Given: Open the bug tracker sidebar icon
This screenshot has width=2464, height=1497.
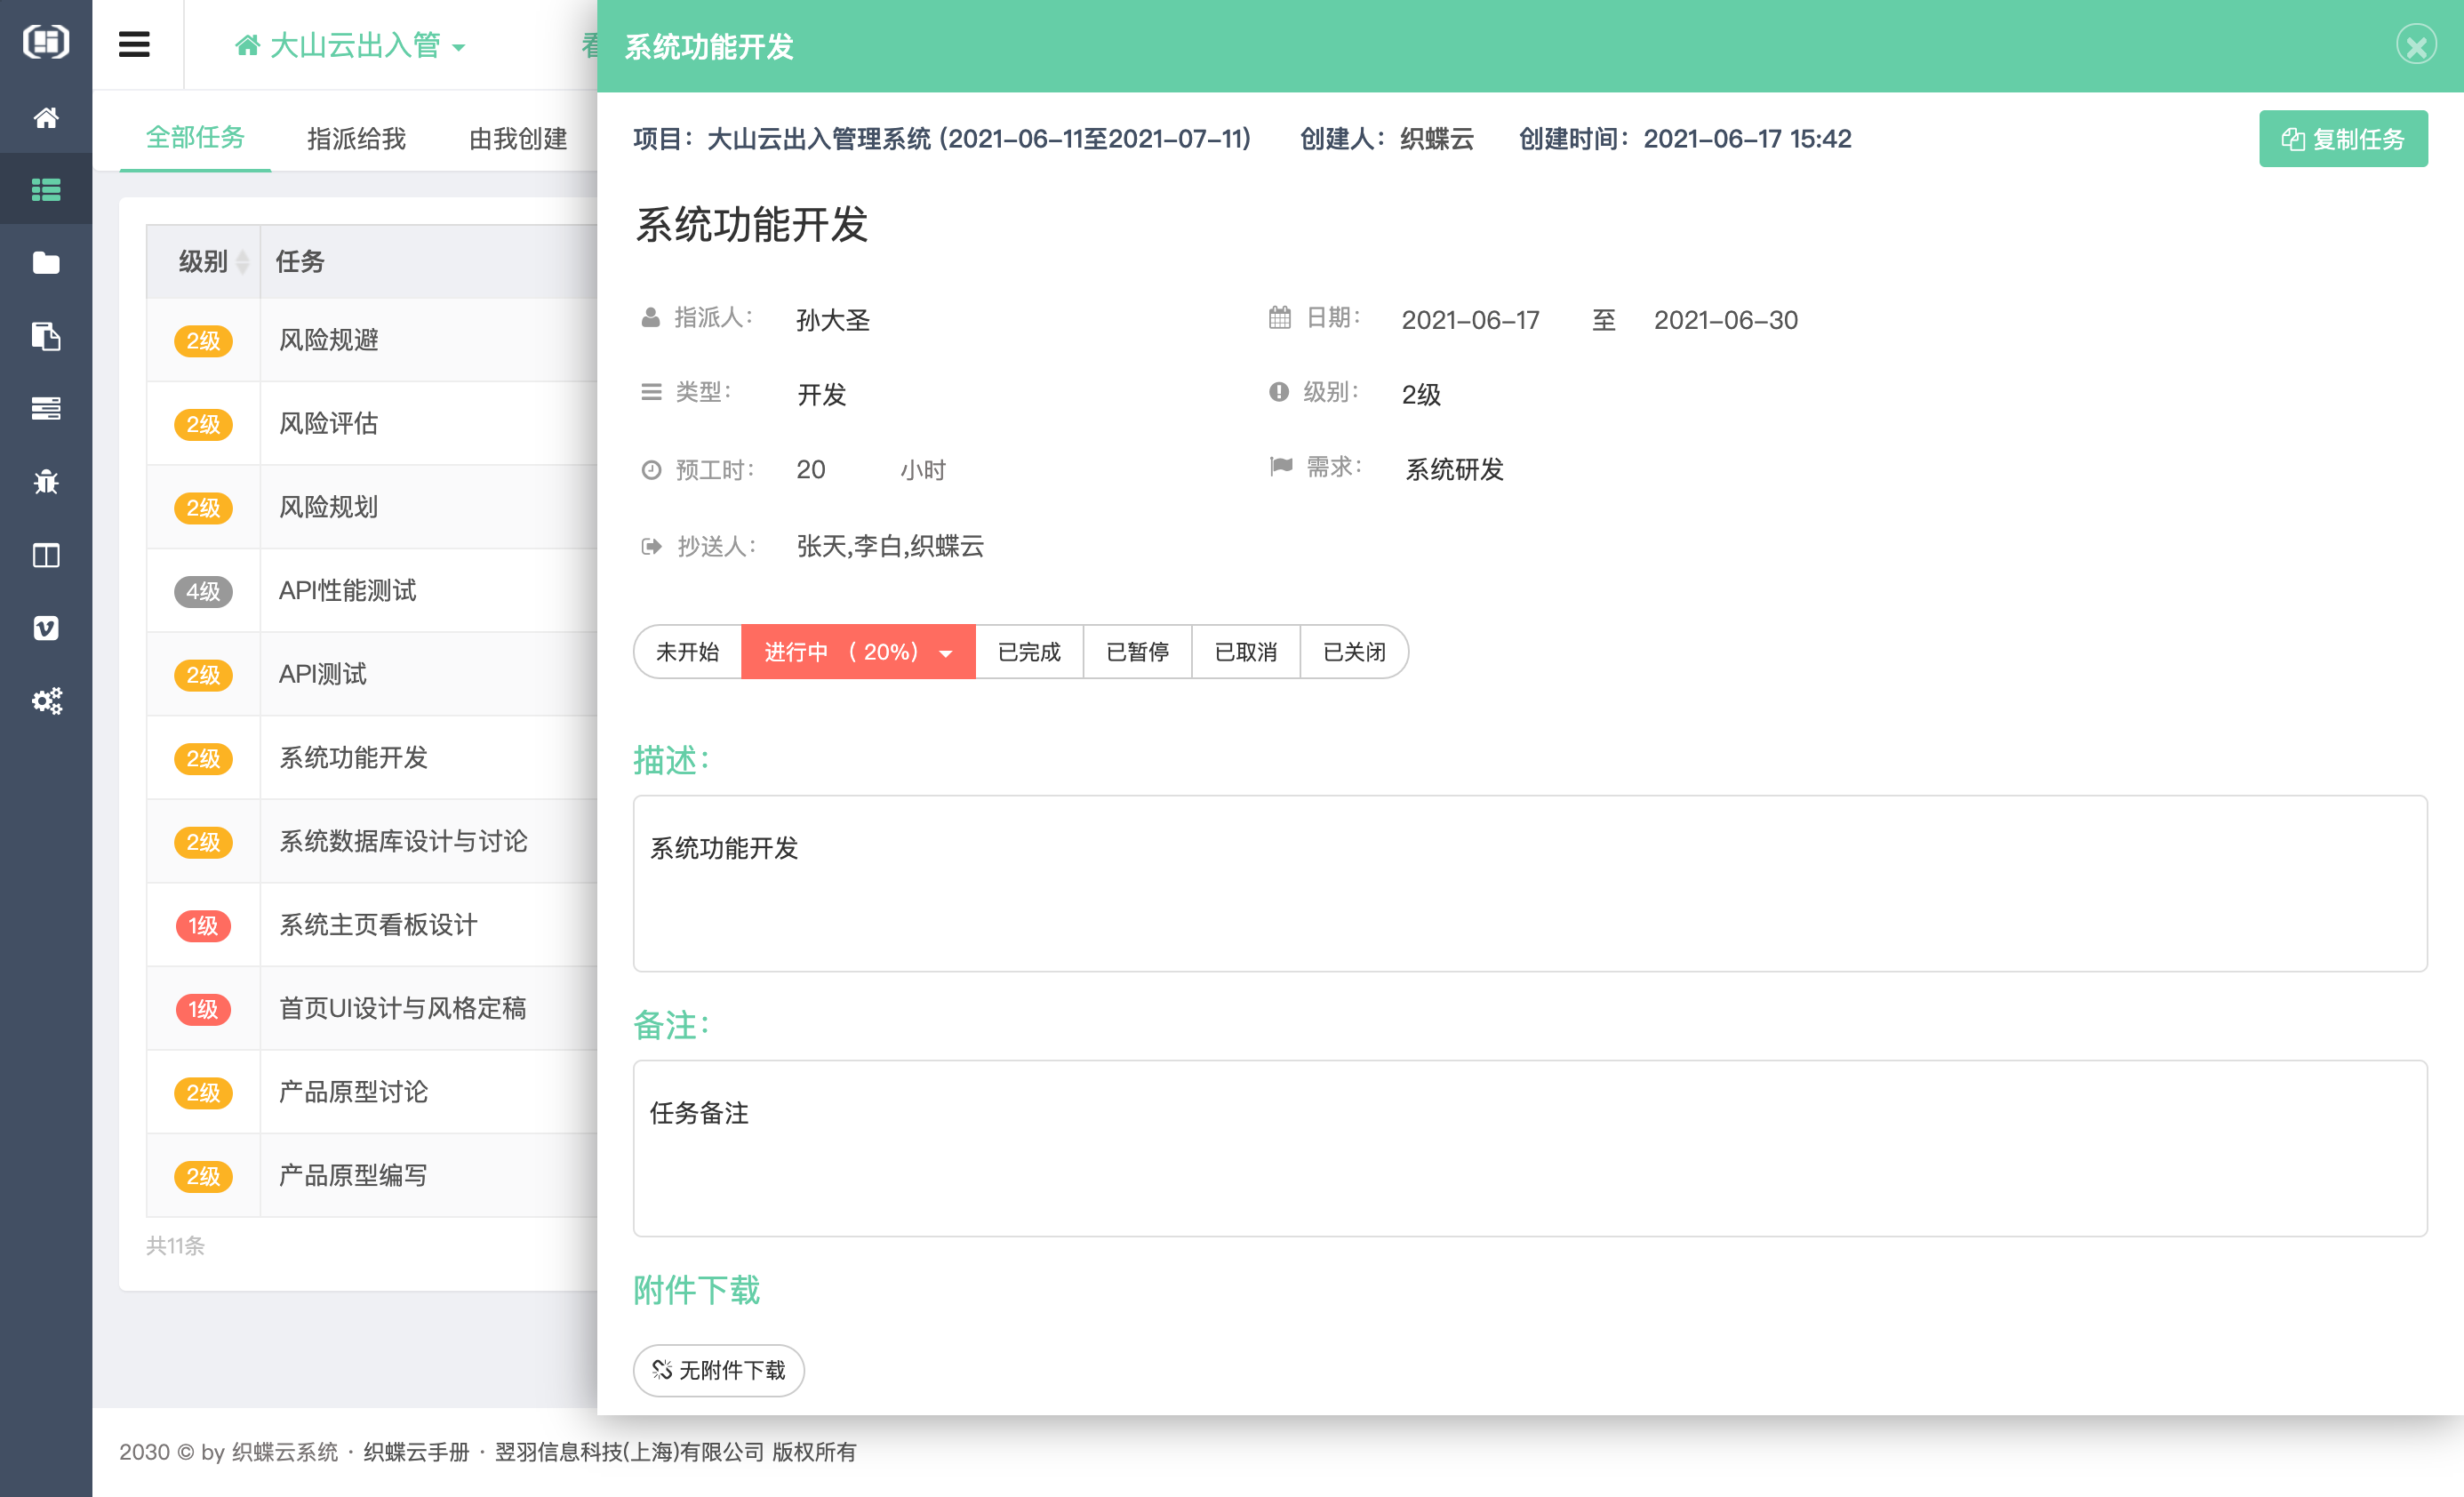Looking at the screenshot, I should 46,482.
